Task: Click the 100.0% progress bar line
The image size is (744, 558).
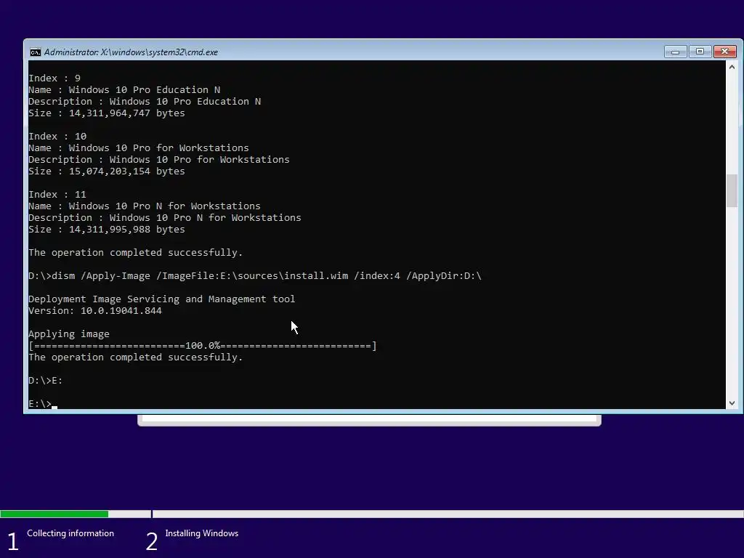Action: (x=203, y=345)
